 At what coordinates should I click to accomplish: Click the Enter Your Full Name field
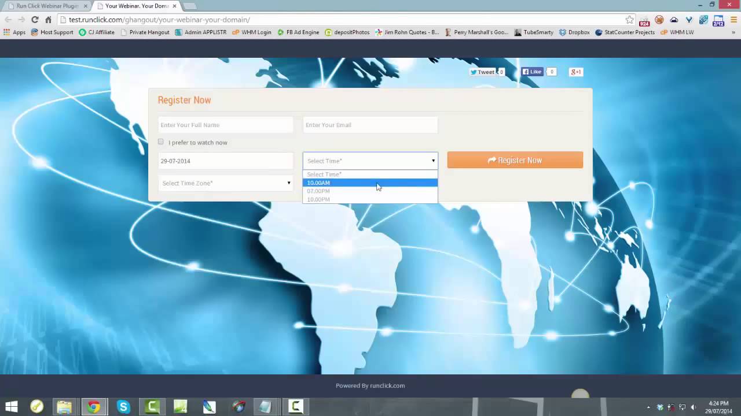tap(226, 125)
